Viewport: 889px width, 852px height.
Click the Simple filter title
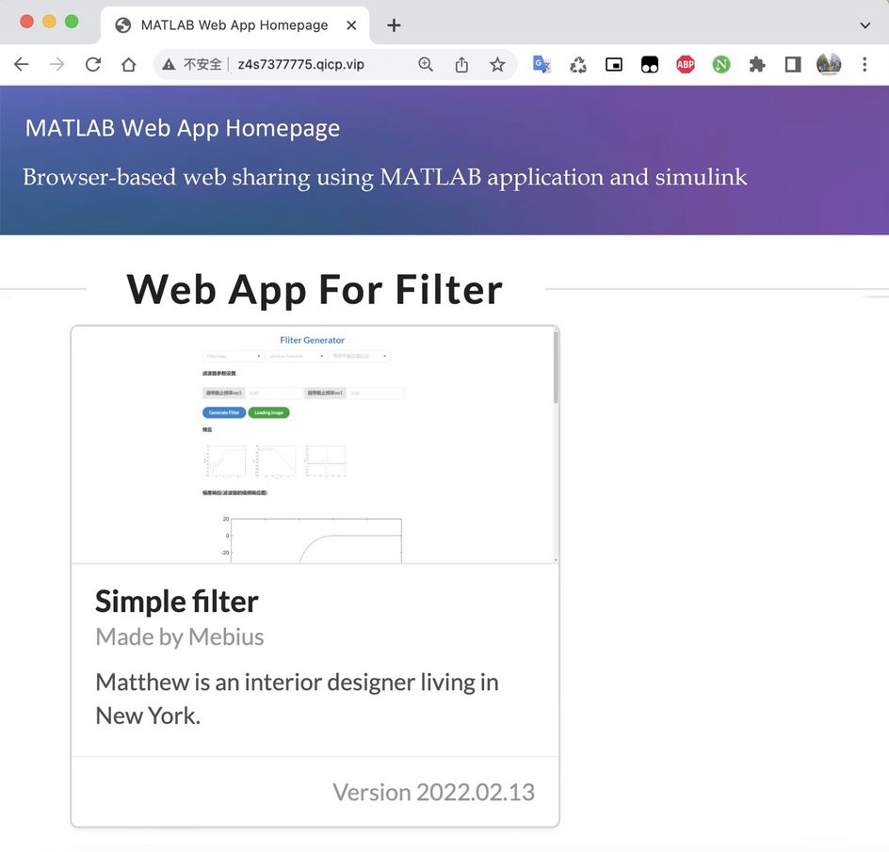click(176, 601)
